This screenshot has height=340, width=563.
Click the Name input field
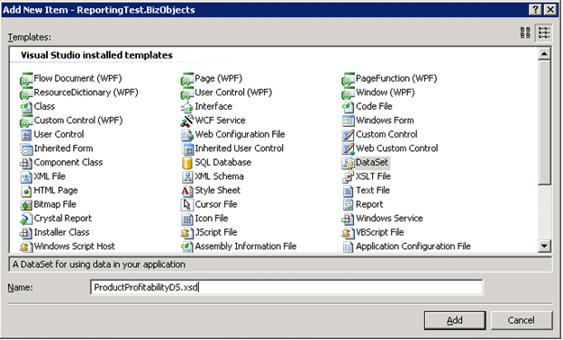click(x=286, y=287)
